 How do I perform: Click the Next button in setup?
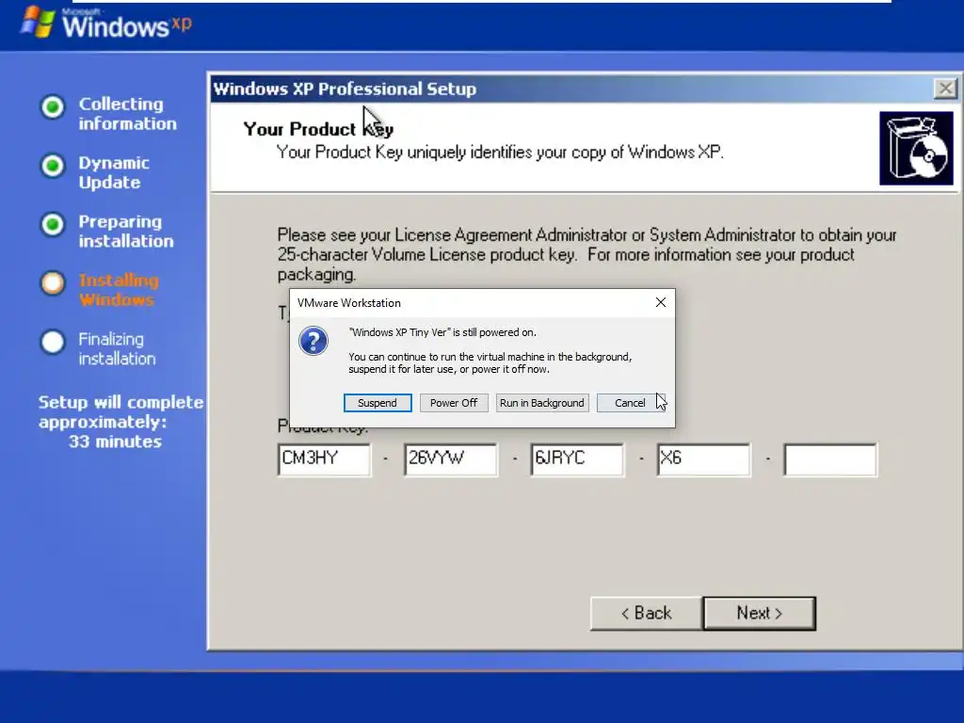point(760,613)
